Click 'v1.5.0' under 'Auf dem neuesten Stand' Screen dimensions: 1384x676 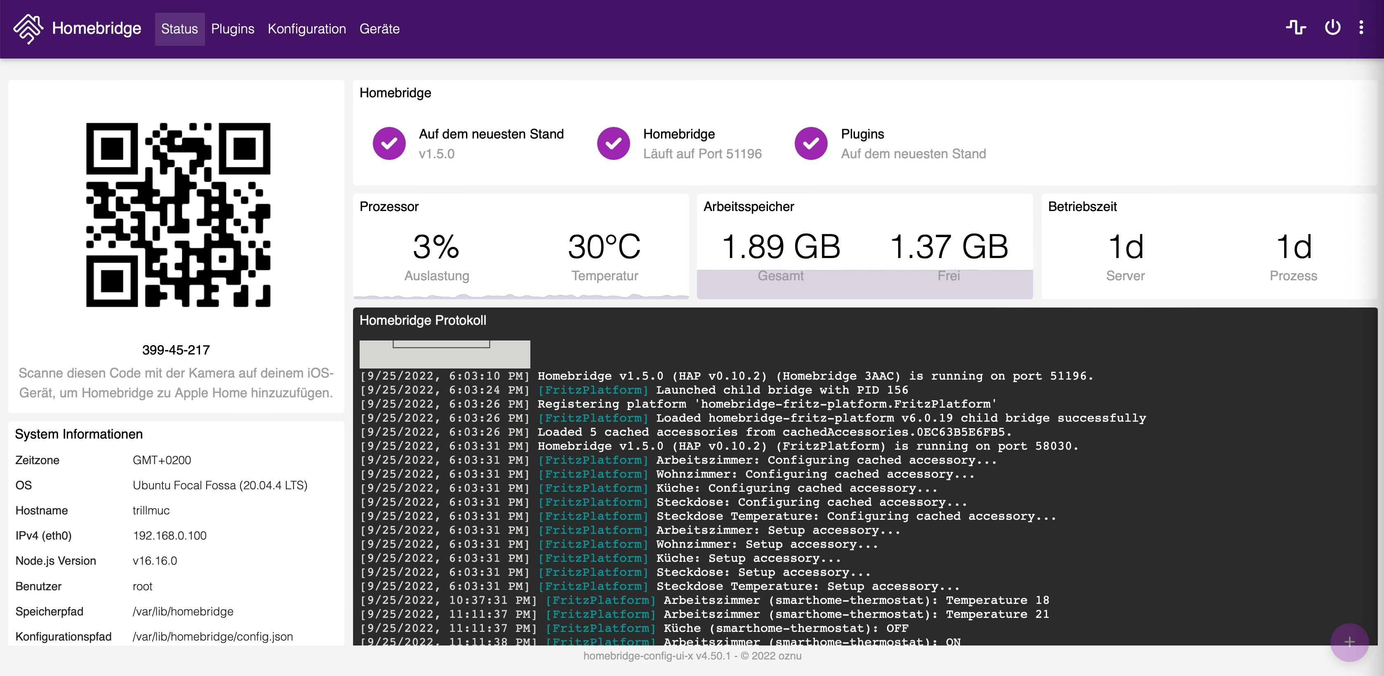click(437, 154)
